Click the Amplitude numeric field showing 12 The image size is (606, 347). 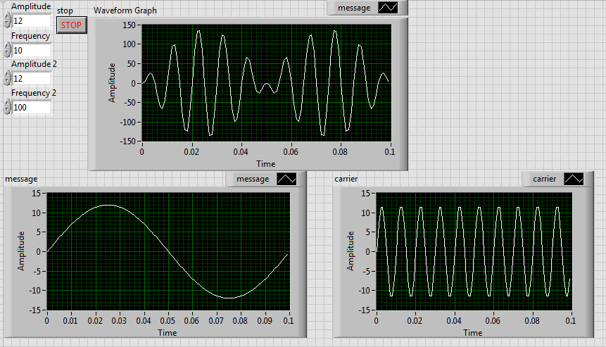point(32,21)
